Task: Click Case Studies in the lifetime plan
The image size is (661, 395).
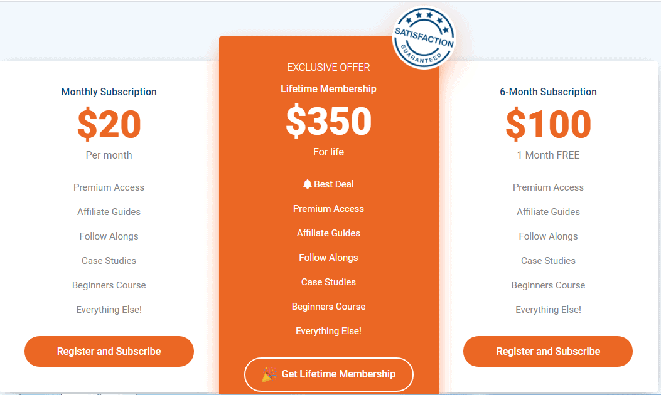Action: pyautogui.click(x=328, y=282)
